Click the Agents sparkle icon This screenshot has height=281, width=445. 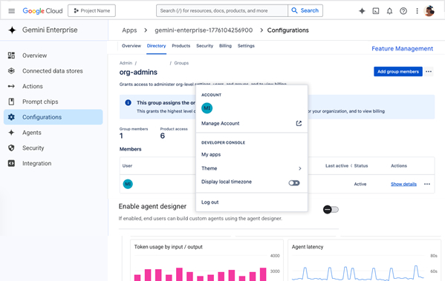tap(11, 133)
